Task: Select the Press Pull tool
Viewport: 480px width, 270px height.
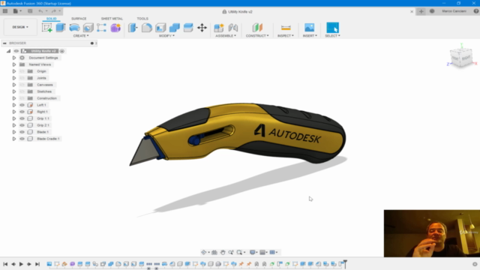Action: click(133, 28)
